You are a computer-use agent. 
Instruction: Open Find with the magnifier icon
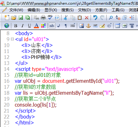[111, 18]
